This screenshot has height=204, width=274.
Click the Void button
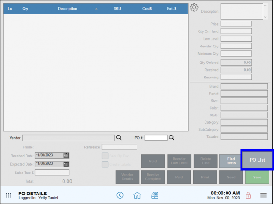(153, 161)
